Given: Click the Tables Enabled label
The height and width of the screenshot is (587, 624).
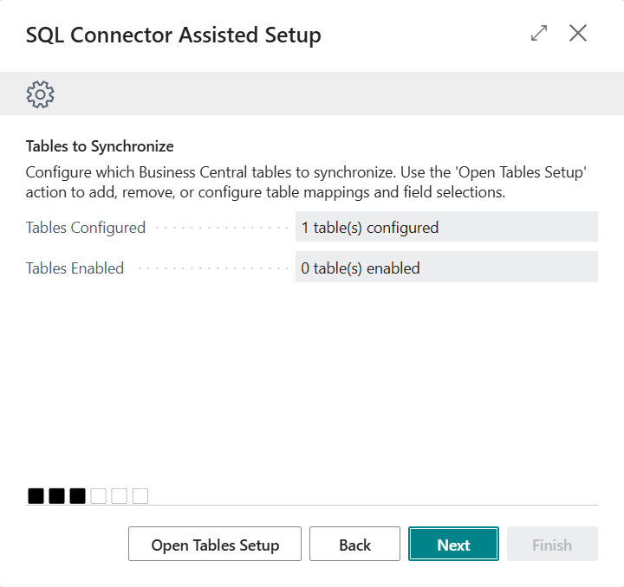Looking at the screenshot, I should click(75, 268).
